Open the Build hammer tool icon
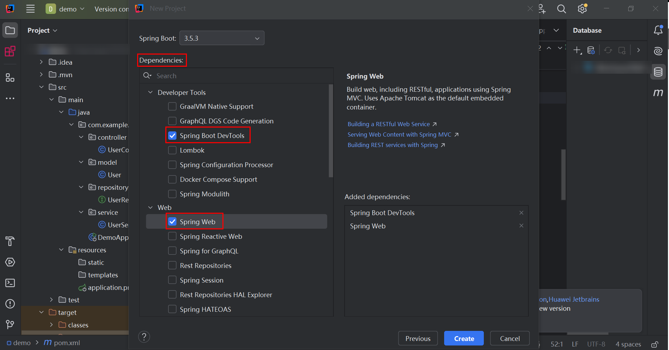The height and width of the screenshot is (350, 669). pyautogui.click(x=10, y=241)
